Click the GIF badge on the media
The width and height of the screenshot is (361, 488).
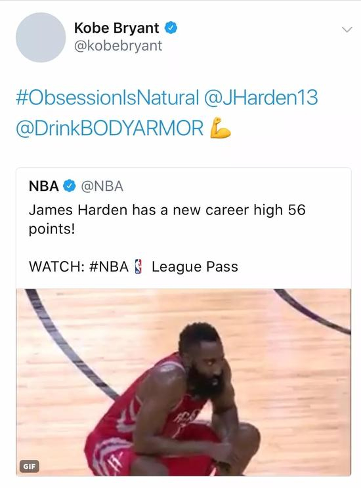click(x=30, y=466)
